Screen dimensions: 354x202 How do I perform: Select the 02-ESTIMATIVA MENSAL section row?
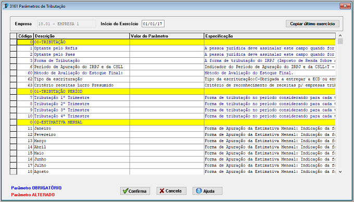[x=176, y=122]
